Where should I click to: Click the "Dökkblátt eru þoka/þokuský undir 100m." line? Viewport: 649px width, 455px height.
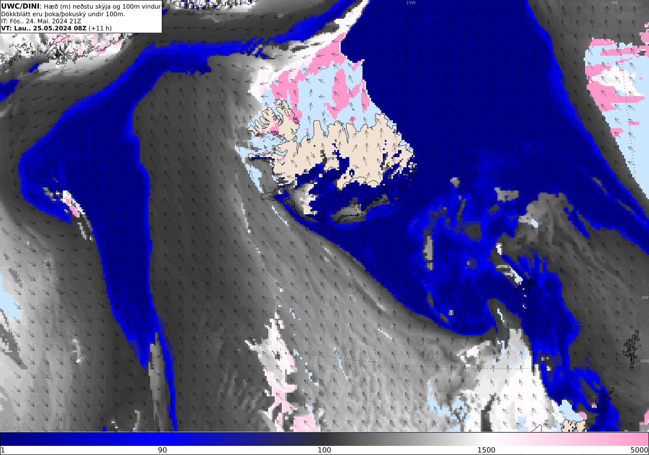63,14
